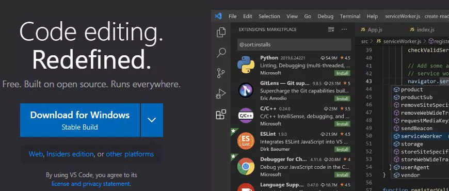Open the Explorer files icon in activity bar
Screen dimensions: 449x191
point(221,33)
